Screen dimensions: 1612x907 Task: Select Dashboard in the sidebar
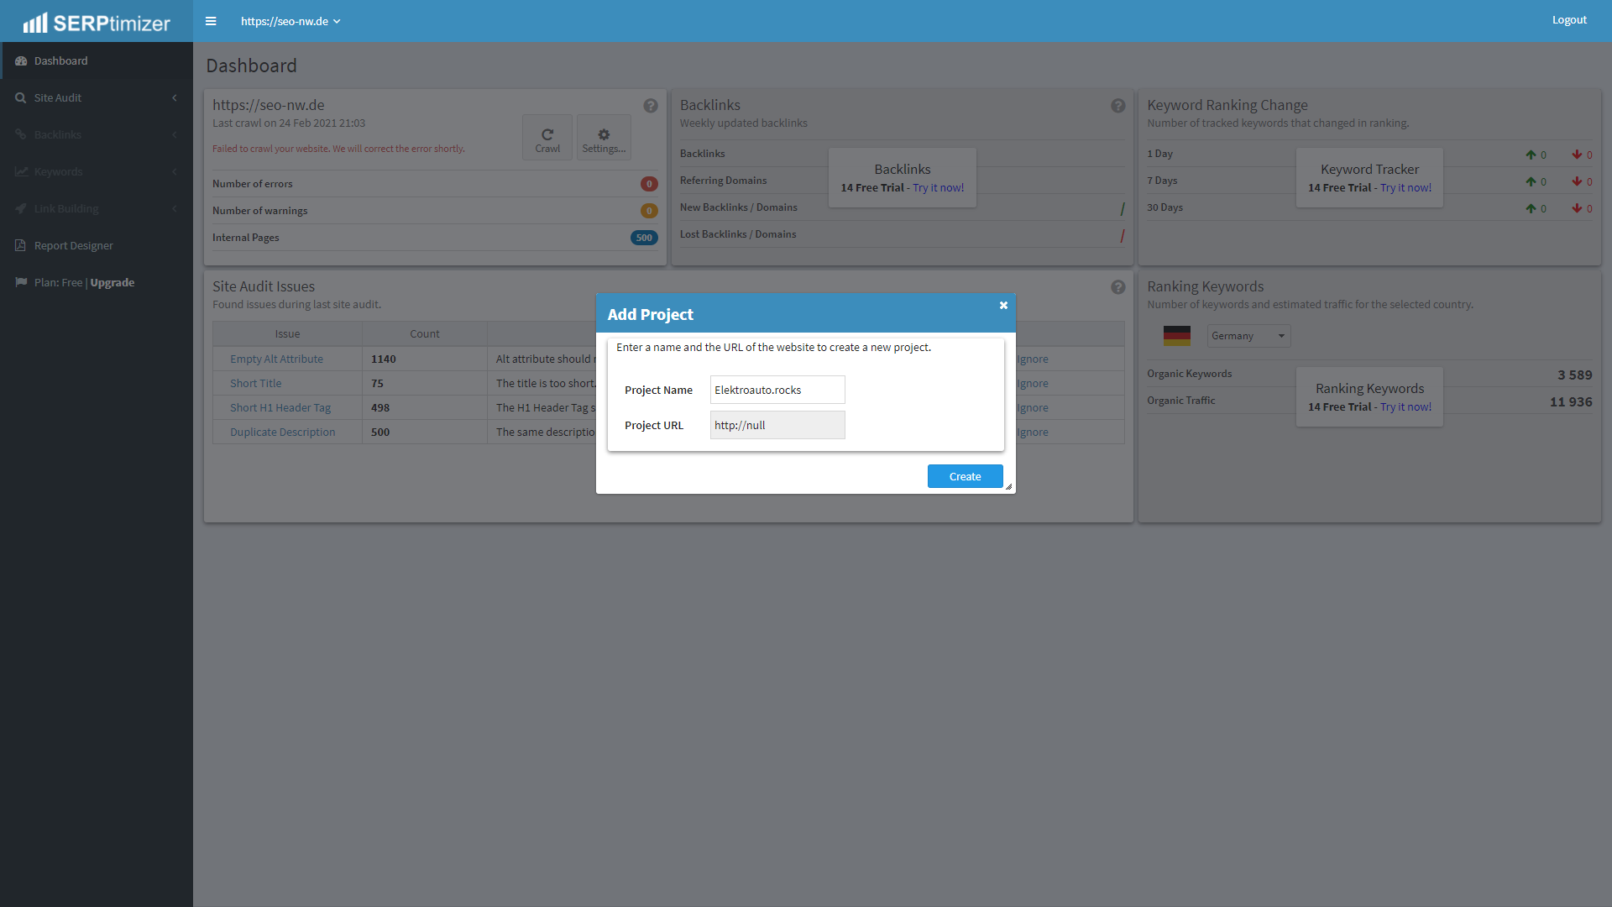coord(61,60)
